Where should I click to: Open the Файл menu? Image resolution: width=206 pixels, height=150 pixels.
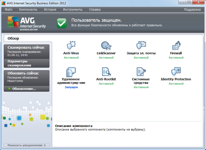(9, 10)
